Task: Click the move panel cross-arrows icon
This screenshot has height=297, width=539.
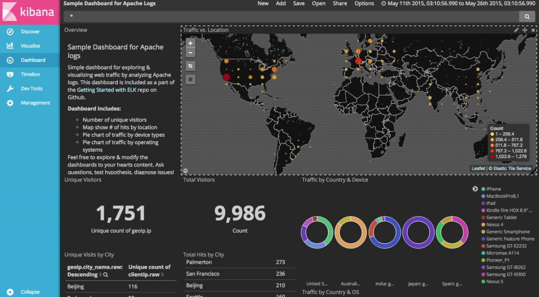Action: click(x=525, y=30)
